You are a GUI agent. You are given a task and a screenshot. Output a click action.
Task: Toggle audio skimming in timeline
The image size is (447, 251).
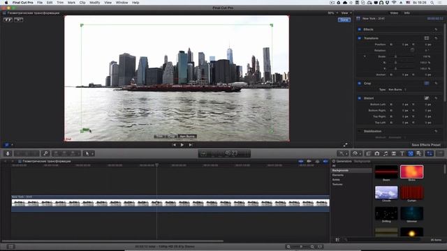309,161
